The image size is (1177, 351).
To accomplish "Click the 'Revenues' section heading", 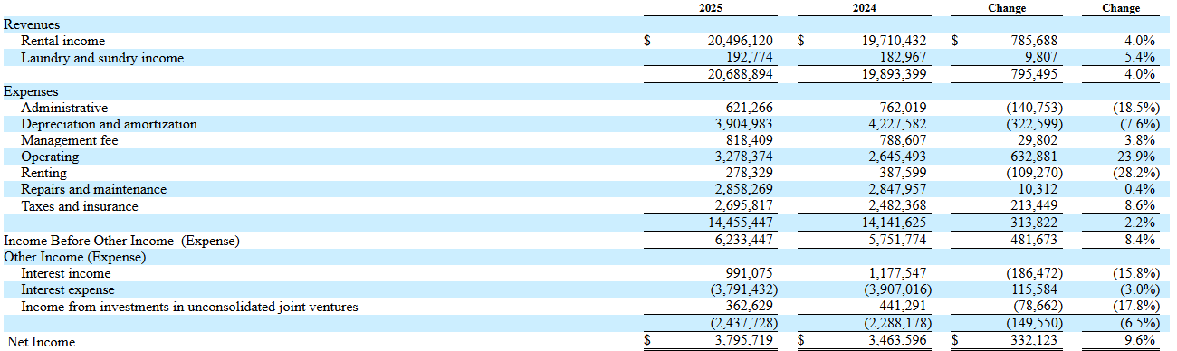I will pos(32,24).
